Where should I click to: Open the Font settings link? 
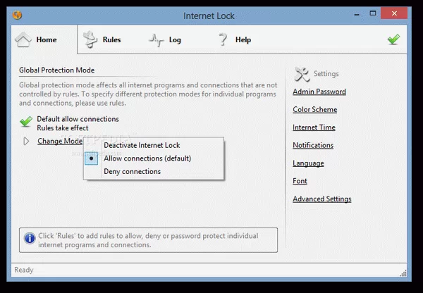[300, 181]
